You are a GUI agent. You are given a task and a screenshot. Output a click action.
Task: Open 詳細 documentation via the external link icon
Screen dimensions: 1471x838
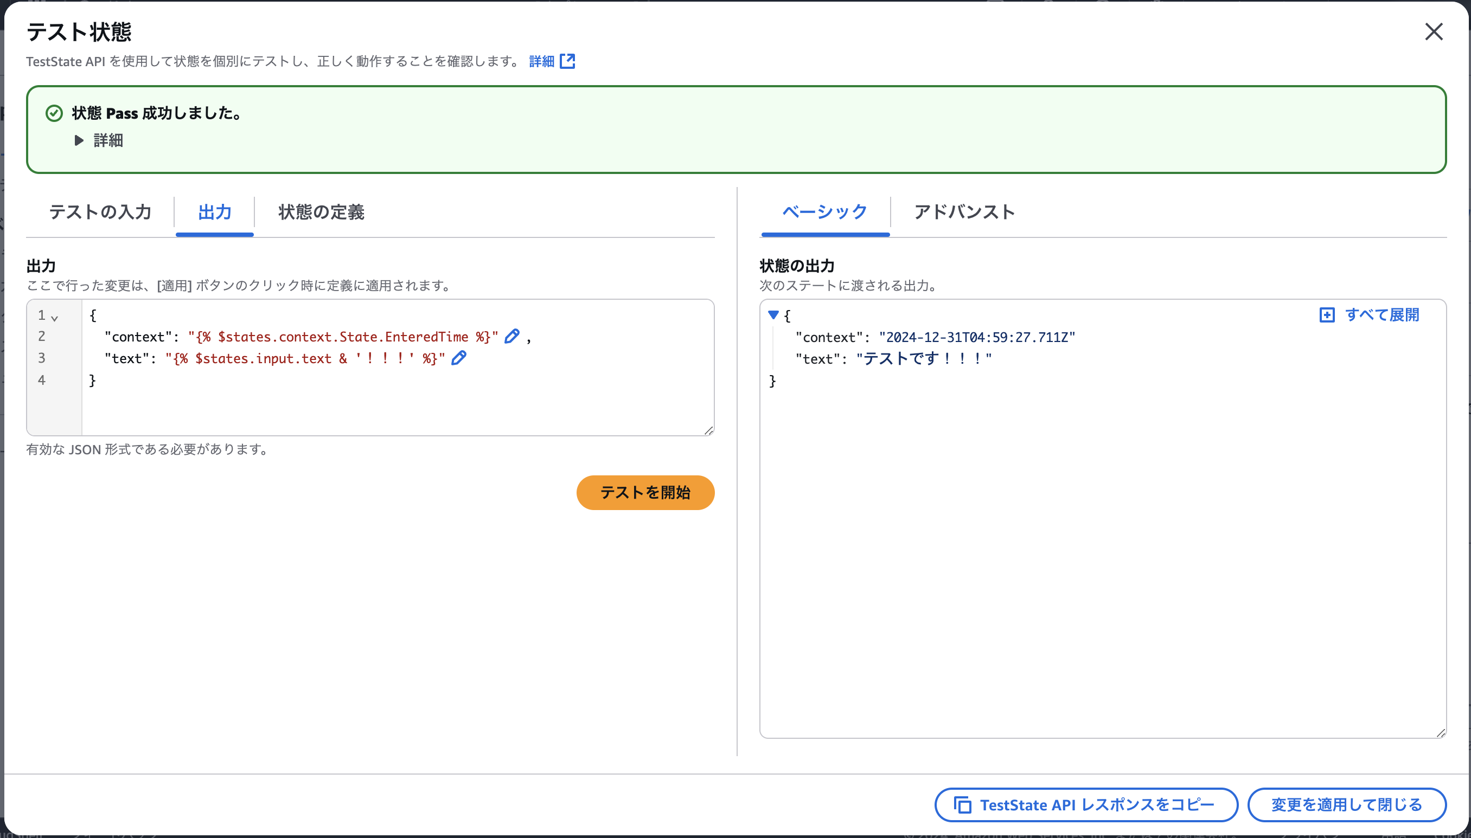coord(568,61)
